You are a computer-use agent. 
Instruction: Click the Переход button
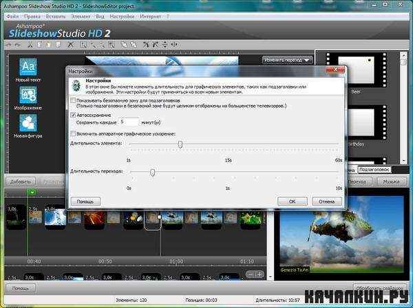point(358,181)
